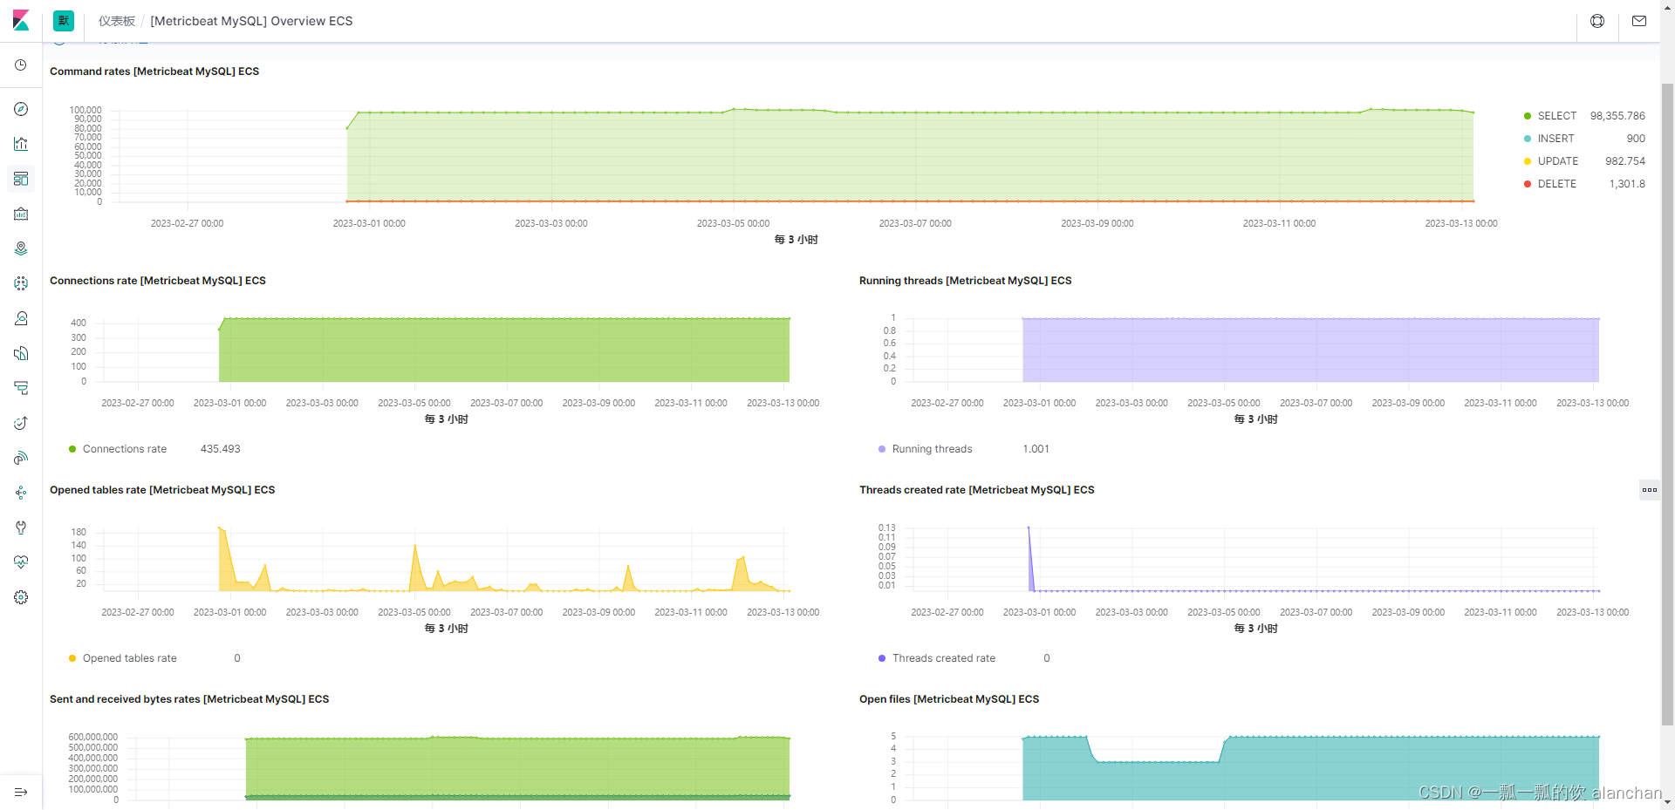Click the Recently viewed clock icon

[x=21, y=65]
